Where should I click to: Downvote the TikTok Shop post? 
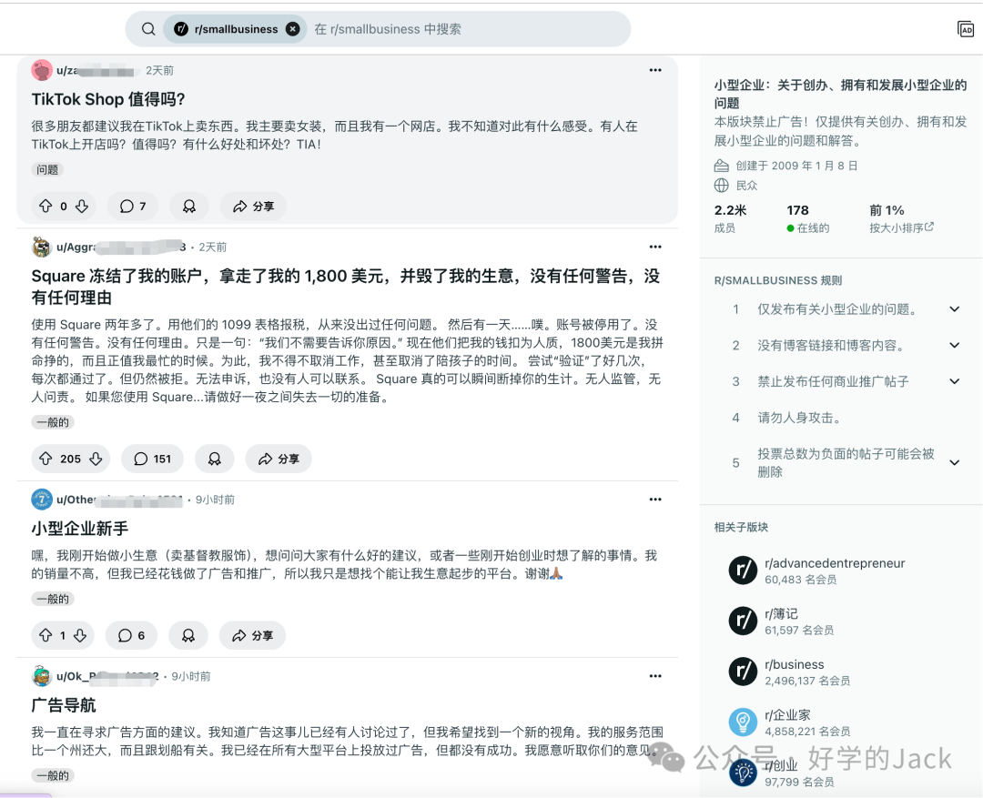(x=80, y=206)
